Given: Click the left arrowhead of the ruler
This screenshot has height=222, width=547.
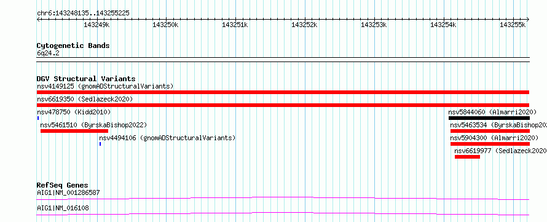Looking at the screenshot, I should click(x=38, y=19).
